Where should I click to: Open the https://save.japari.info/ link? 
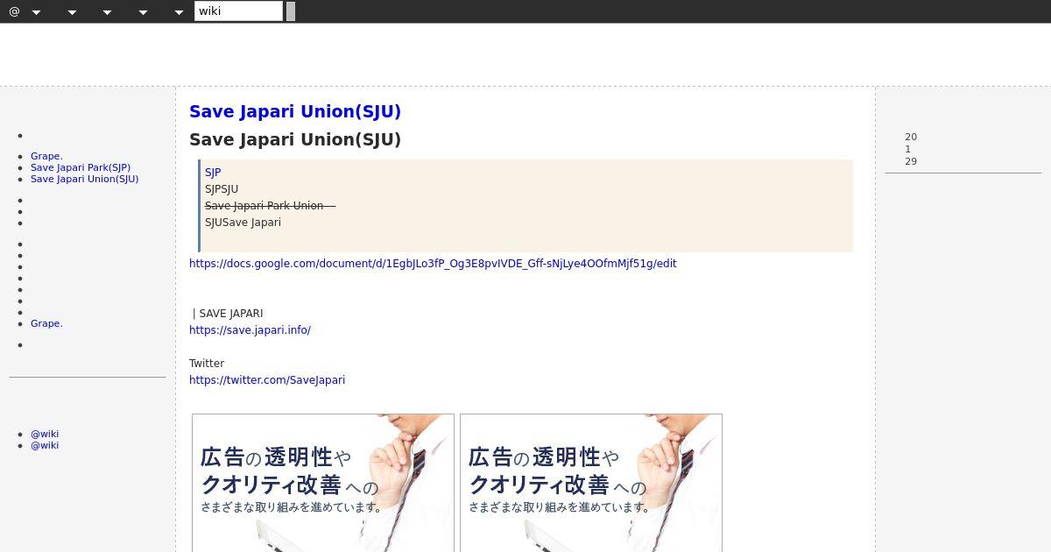click(250, 330)
